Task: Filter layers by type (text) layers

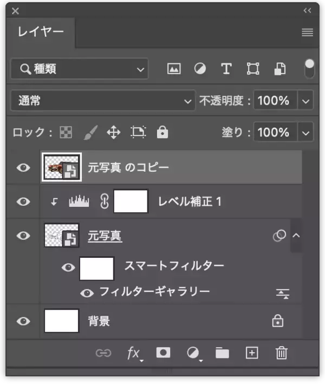Action: tap(226, 69)
